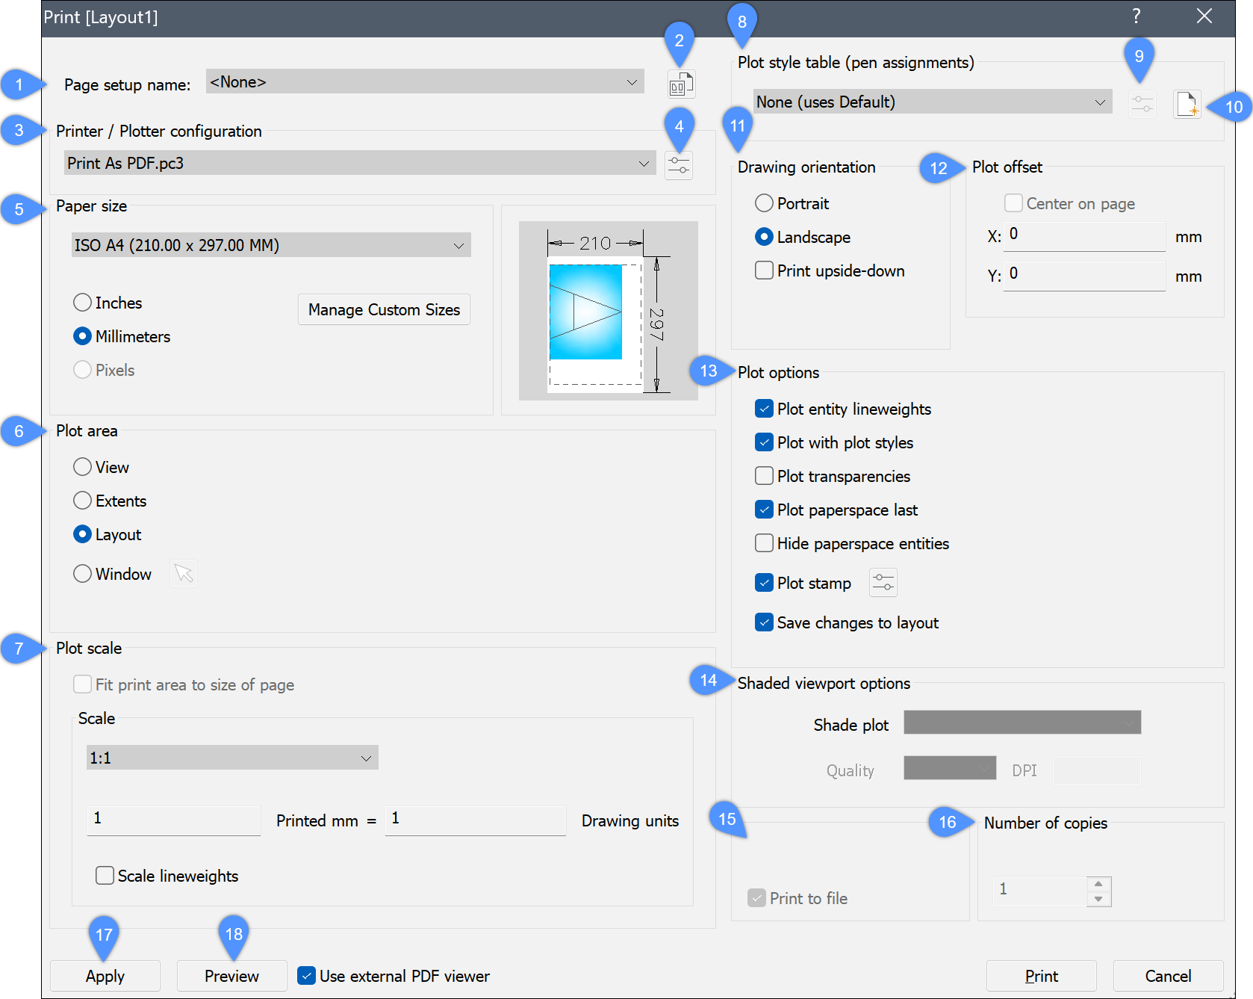Click the new plot style table icon
The image size is (1253, 999).
coord(1187,104)
